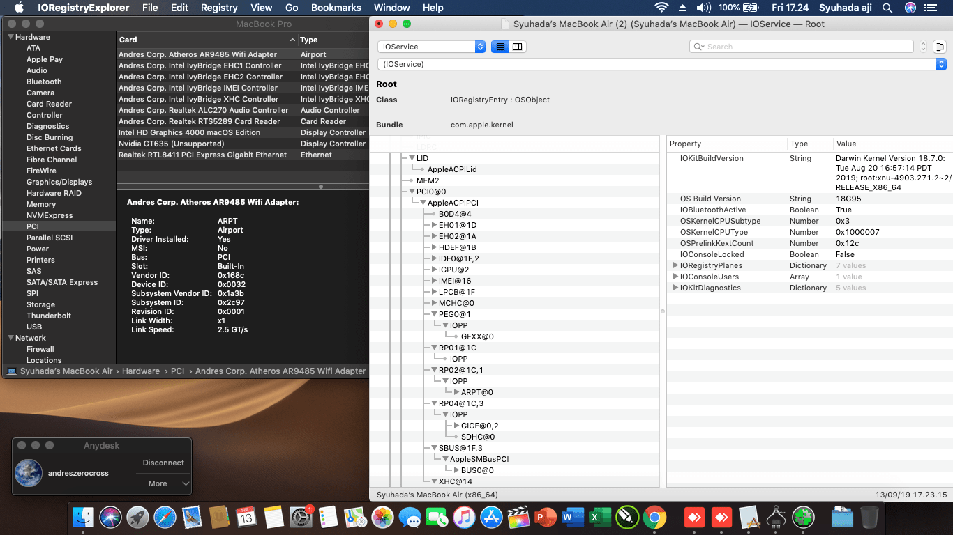Image resolution: width=953 pixels, height=535 pixels.
Task: Open Messages in the Dock
Action: tap(410, 518)
